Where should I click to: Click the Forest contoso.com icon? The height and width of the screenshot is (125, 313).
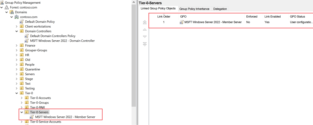[7, 7]
